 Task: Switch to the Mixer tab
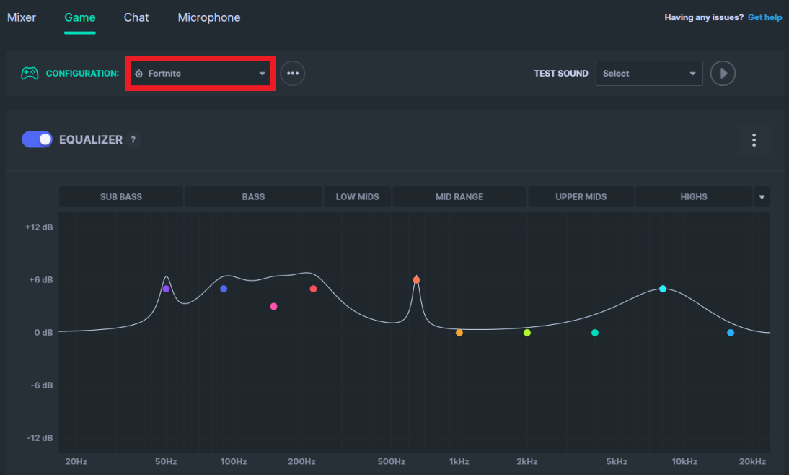coord(22,17)
